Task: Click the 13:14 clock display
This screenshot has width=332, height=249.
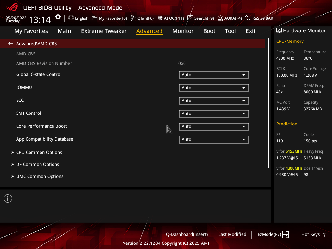Action: point(40,20)
